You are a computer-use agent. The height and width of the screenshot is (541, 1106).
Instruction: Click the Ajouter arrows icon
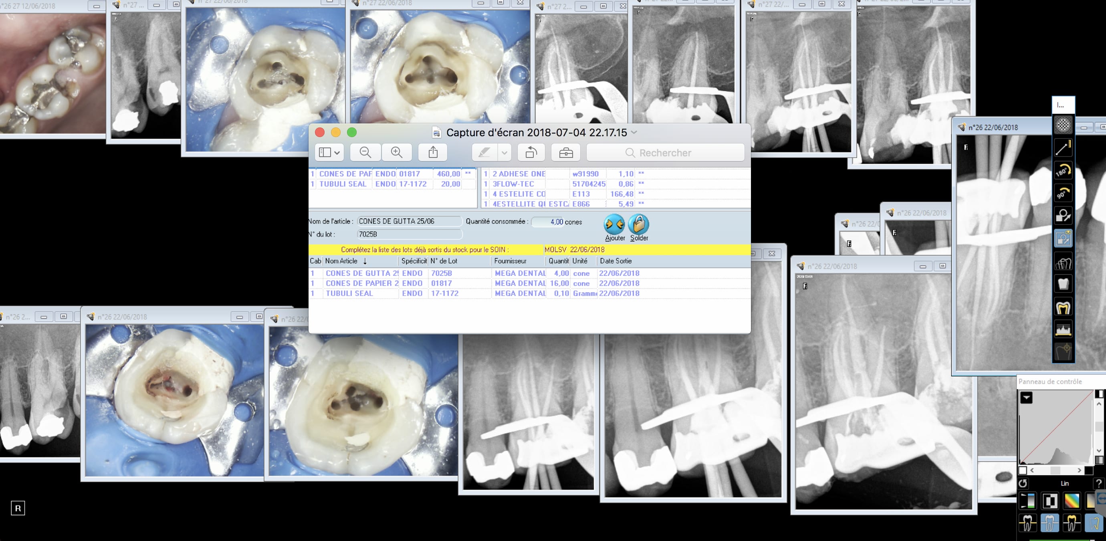[614, 224]
